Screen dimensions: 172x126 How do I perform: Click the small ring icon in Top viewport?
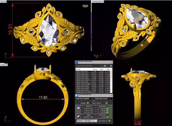85,6
